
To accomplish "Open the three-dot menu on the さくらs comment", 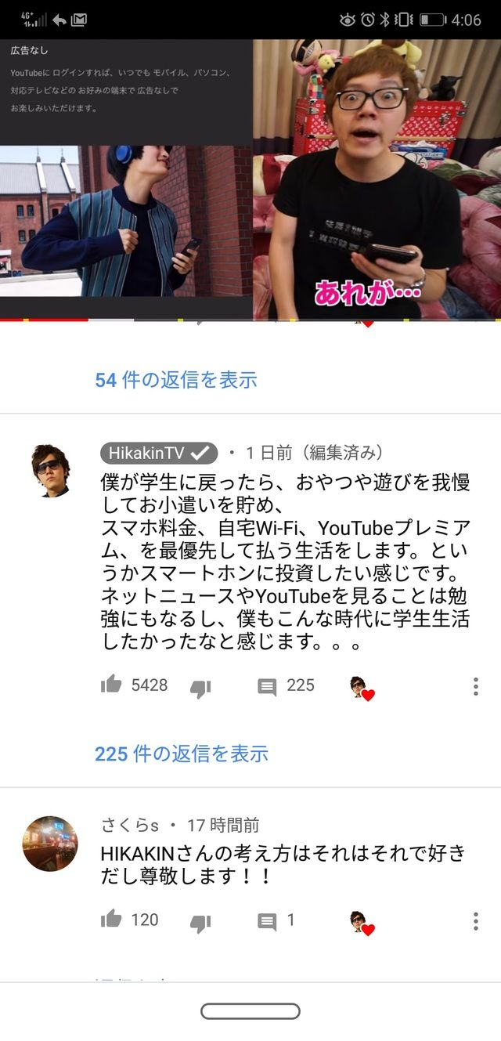I will click(475, 921).
